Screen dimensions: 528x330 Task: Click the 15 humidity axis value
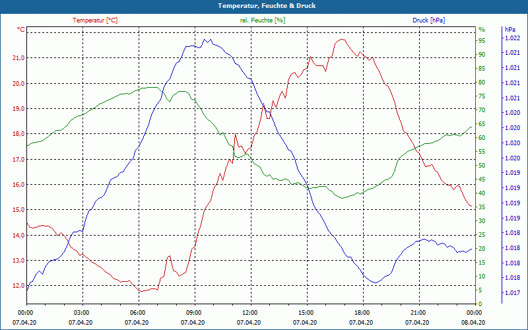482,262
